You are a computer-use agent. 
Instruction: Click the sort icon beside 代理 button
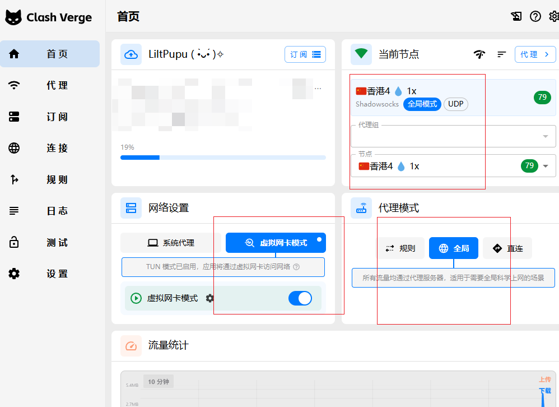tap(502, 54)
